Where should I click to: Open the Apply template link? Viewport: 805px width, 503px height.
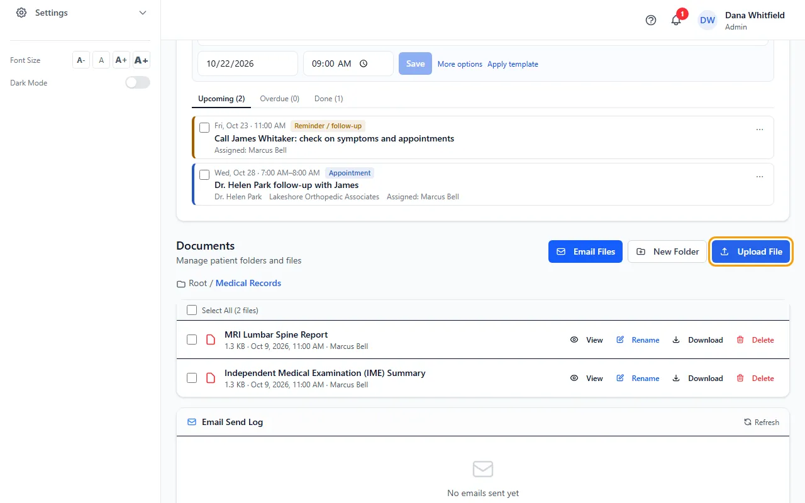coord(513,64)
